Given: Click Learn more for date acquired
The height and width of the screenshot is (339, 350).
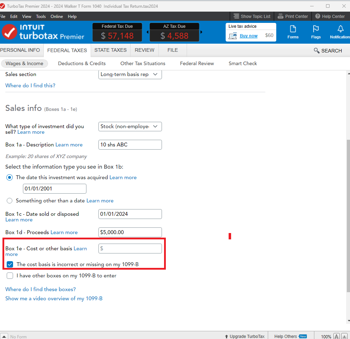Looking at the screenshot, I should point(123,177).
